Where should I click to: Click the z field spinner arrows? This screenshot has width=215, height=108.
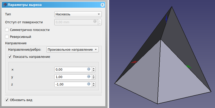click(94, 84)
